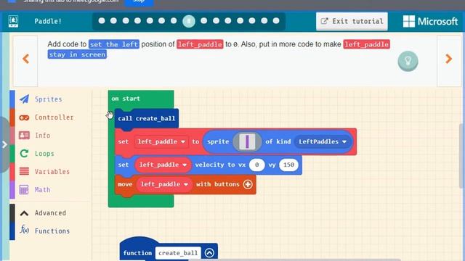Viewport: 465px width, 261px height.
Task: Edit the vx value 0 field
Action: click(x=256, y=165)
